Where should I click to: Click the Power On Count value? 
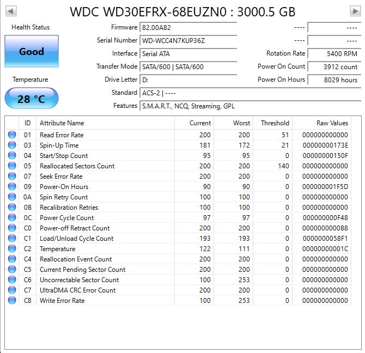334,67
